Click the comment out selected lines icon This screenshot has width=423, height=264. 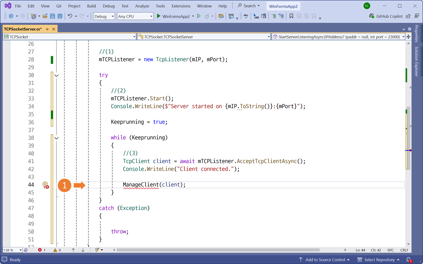click(x=274, y=16)
